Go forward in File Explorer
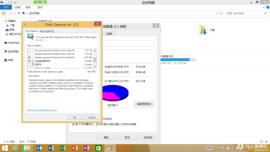 pyautogui.click(x=10, y=13)
